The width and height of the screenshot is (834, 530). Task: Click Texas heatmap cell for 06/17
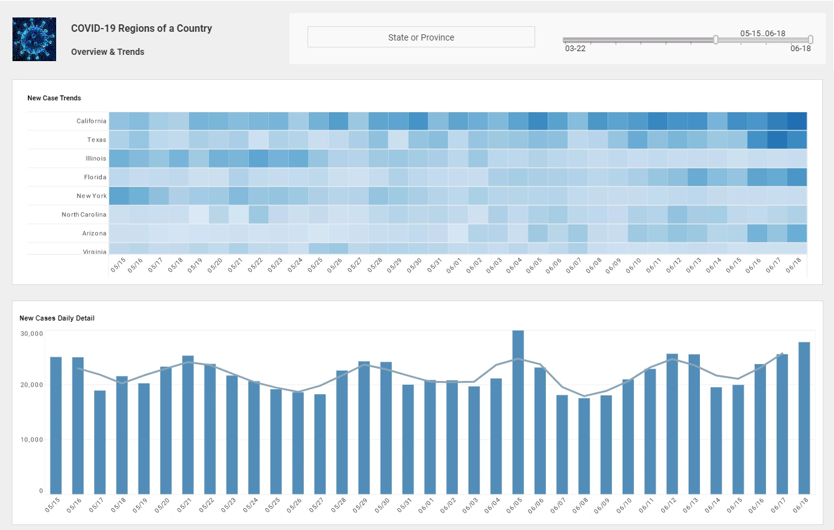[778, 139]
